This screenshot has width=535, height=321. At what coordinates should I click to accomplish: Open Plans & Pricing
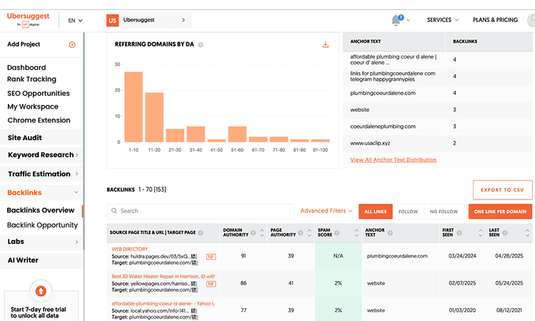[495, 20]
